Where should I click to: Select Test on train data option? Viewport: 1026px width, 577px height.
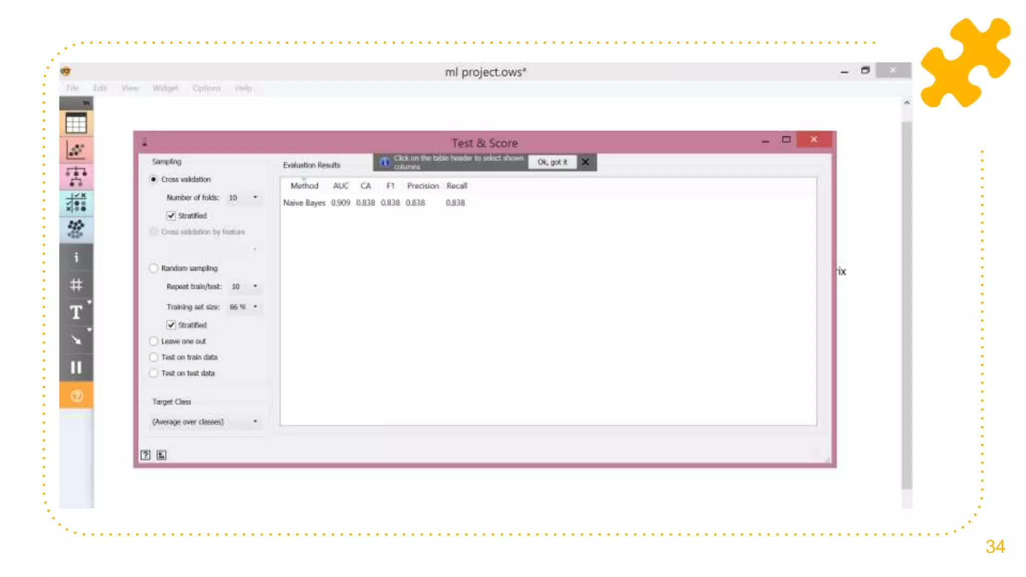(x=154, y=357)
